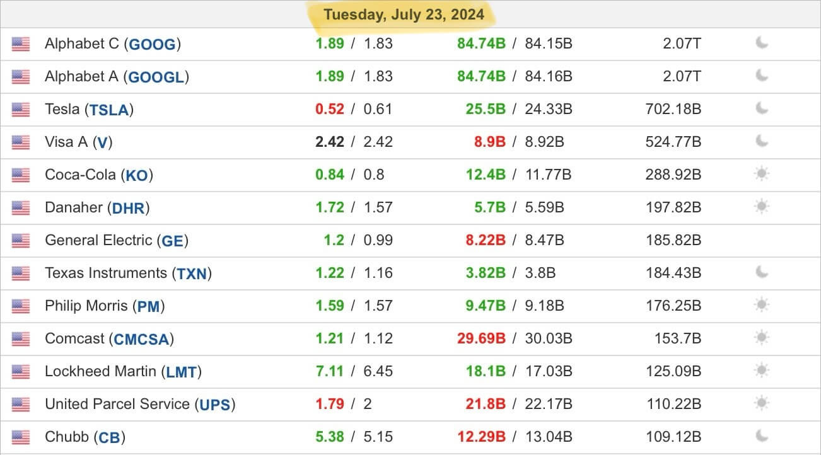This screenshot has height=455, width=821.
Task: Open the PM ticker link
Action: [x=149, y=306]
